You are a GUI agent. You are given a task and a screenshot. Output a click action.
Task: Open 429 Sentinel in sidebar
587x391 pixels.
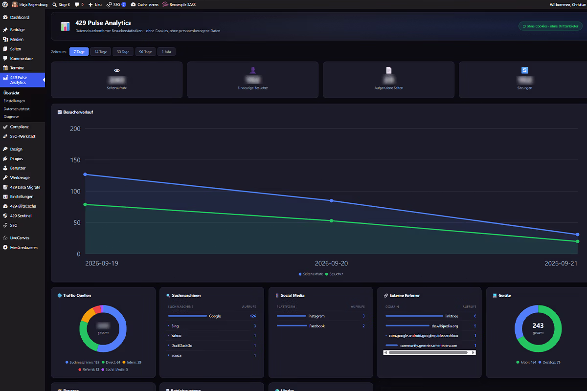(22, 216)
